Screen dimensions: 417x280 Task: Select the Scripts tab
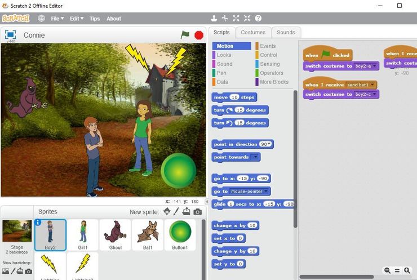[221, 33]
